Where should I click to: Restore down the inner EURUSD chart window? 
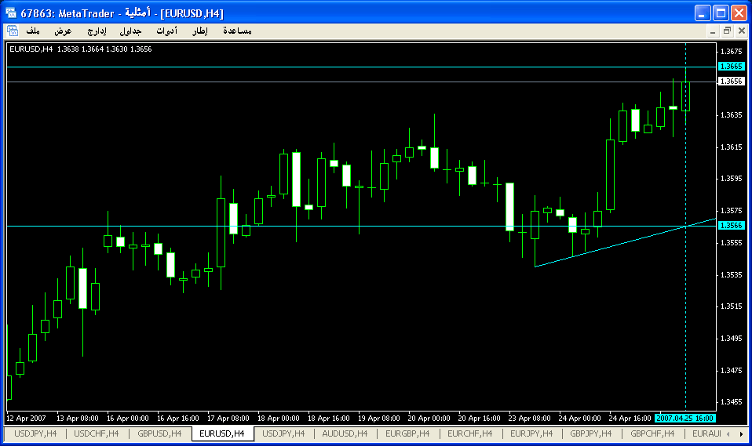coord(727,31)
